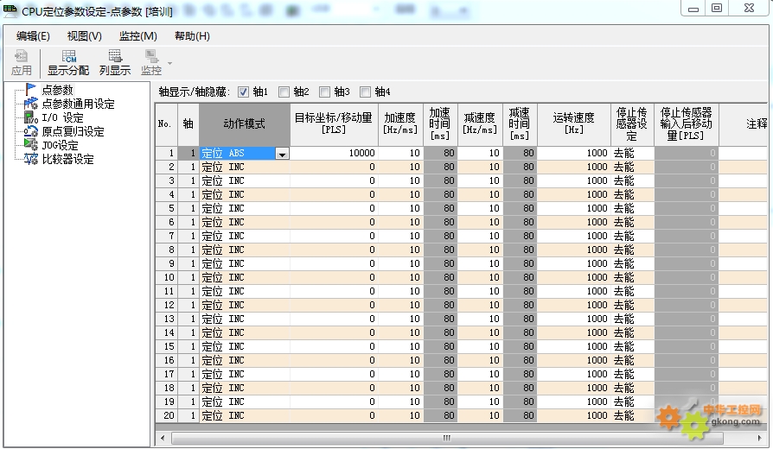Click the 动作模式 column header
The width and height of the screenshot is (773, 449).
245,124
